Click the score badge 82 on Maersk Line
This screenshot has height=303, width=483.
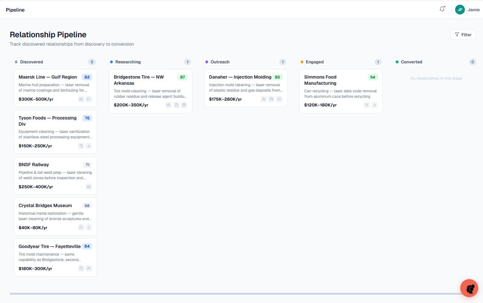click(87, 77)
